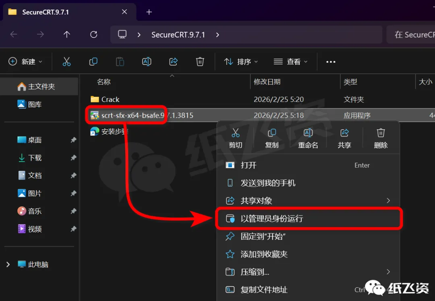
Task: Sort by the 修改日期 column header
Action: 267,82
